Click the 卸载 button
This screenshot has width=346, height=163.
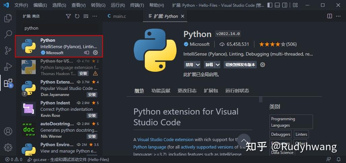point(210,65)
